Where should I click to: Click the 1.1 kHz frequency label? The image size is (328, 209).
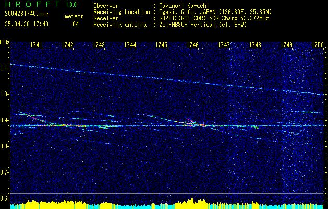(4, 68)
